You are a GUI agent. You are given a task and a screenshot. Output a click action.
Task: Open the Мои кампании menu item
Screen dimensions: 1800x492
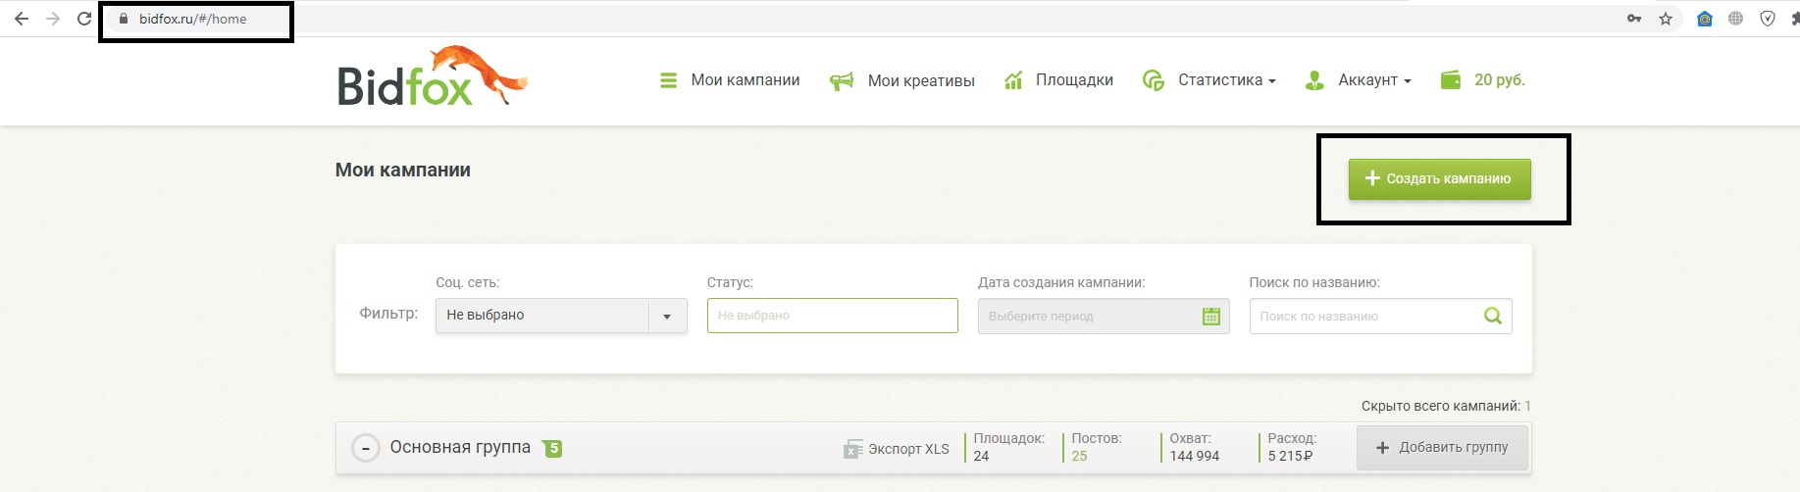click(746, 80)
